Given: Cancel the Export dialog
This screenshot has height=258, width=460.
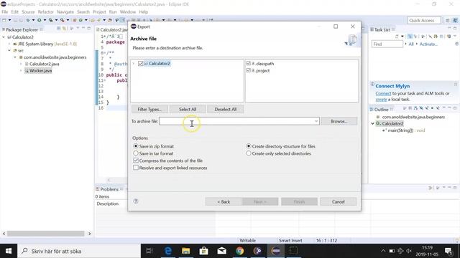Looking at the screenshot, I should click(x=339, y=201).
